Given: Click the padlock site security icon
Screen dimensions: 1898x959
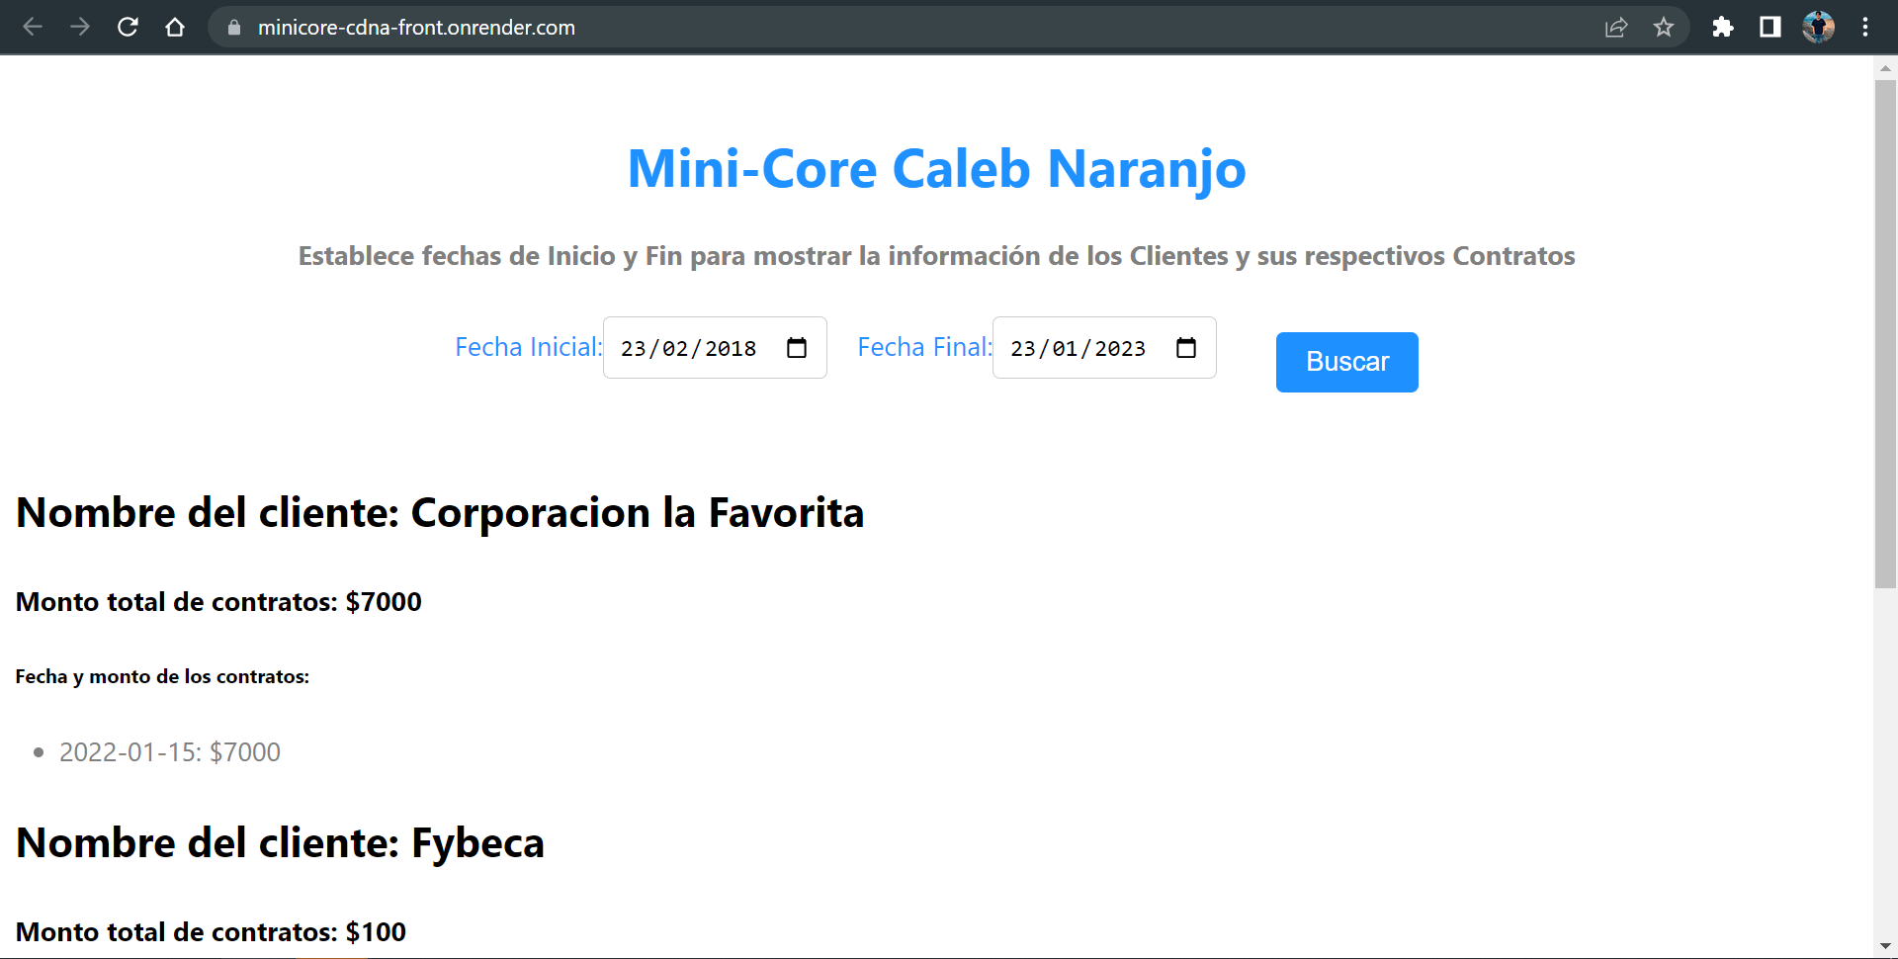Looking at the screenshot, I should pos(234,28).
